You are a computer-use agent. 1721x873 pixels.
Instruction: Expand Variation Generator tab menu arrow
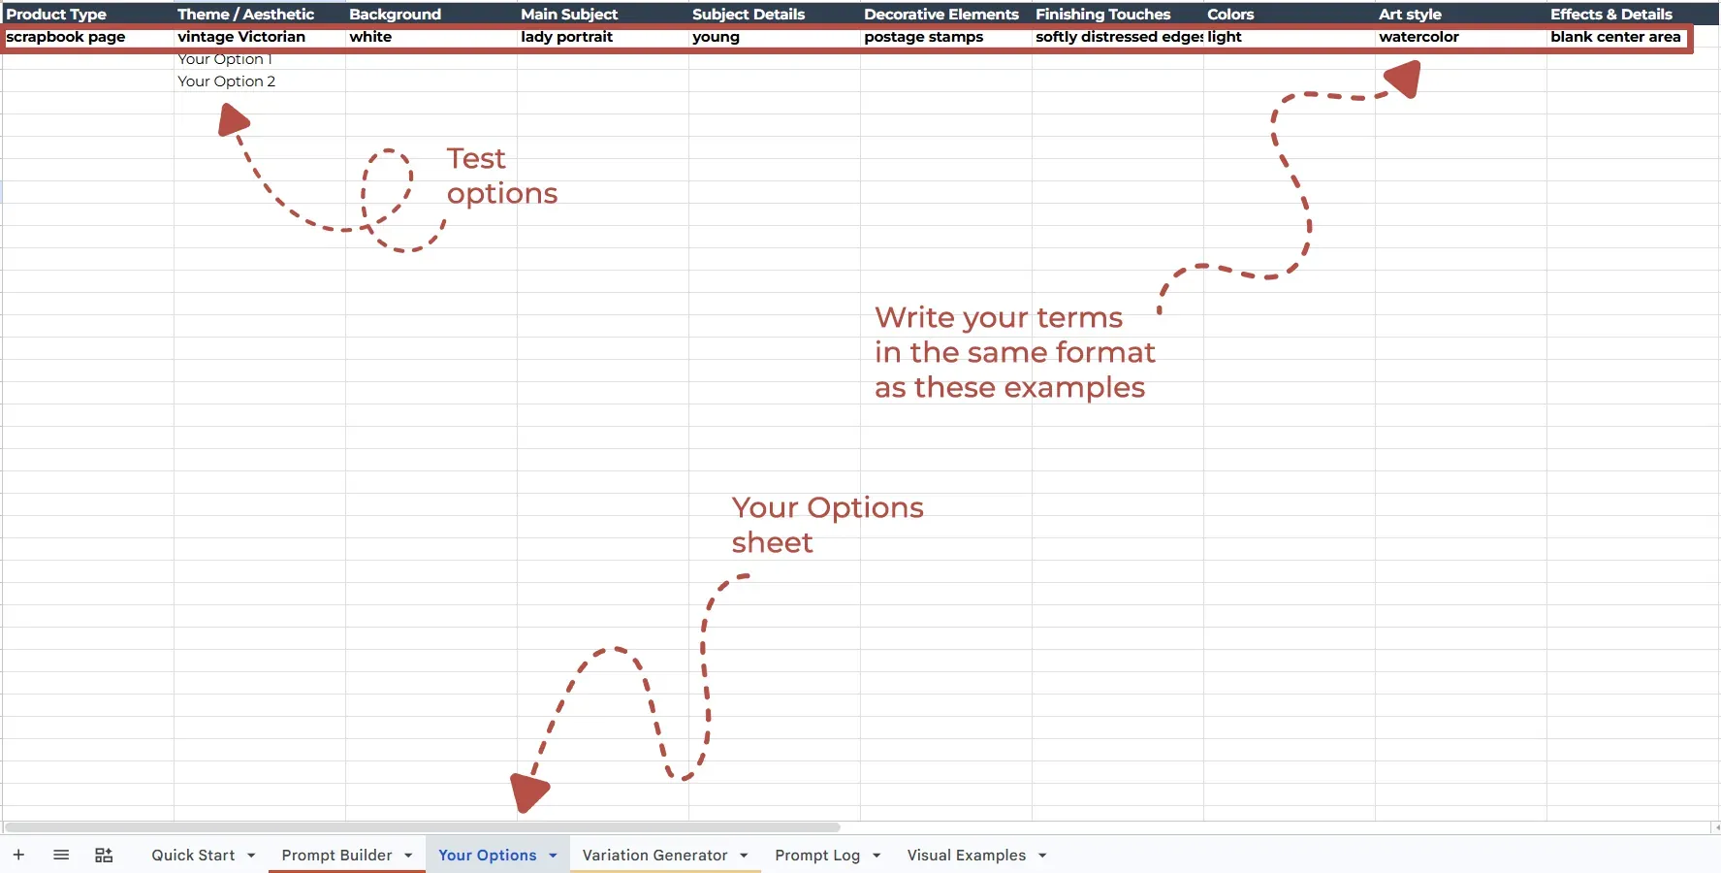tap(744, 856)
